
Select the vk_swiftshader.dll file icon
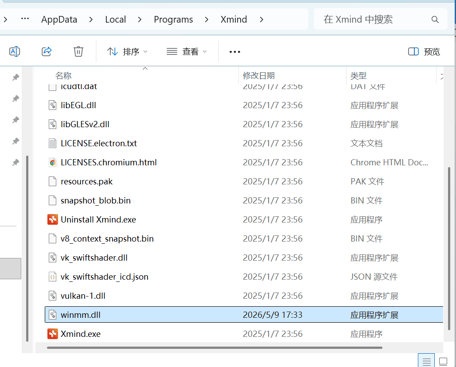click(52, 258)
